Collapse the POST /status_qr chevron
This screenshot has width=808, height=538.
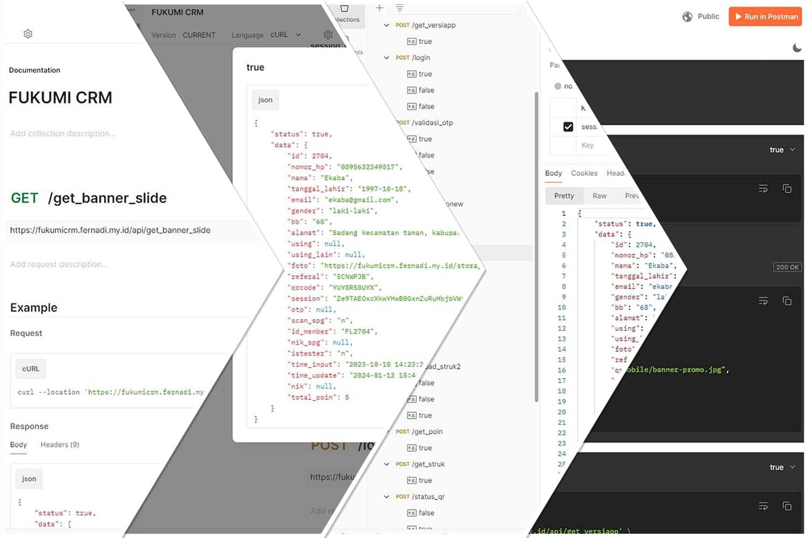(x=386, y=497)
